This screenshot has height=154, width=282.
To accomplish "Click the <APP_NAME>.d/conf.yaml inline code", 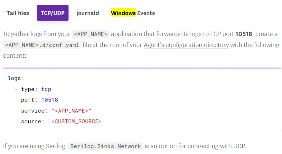I will point(42,45).
